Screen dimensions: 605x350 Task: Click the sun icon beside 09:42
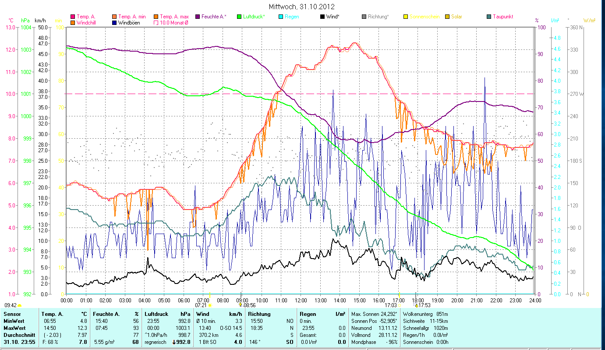click(19, 305)
